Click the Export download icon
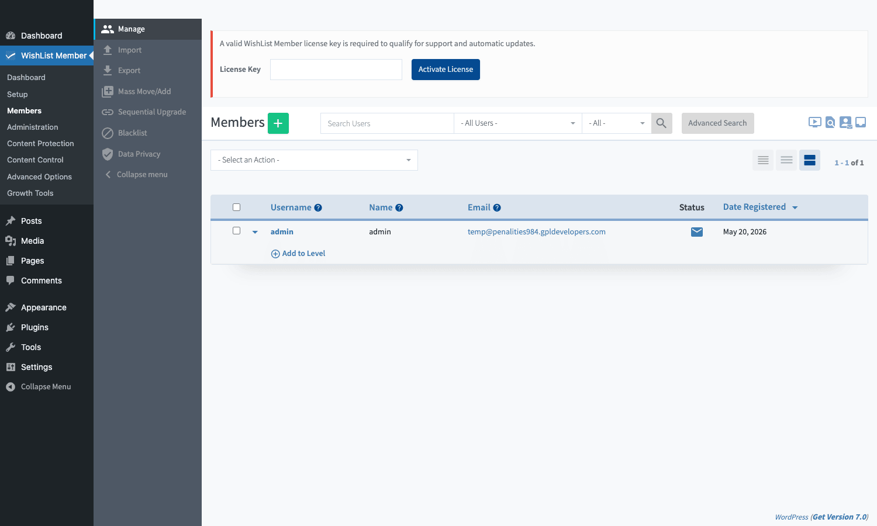Image resolution: width=877 pixels, height=526 pixels. point(108,70)
